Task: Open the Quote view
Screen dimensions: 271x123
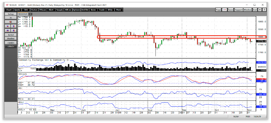Action: pyautogui.click(x=17, y=10)
